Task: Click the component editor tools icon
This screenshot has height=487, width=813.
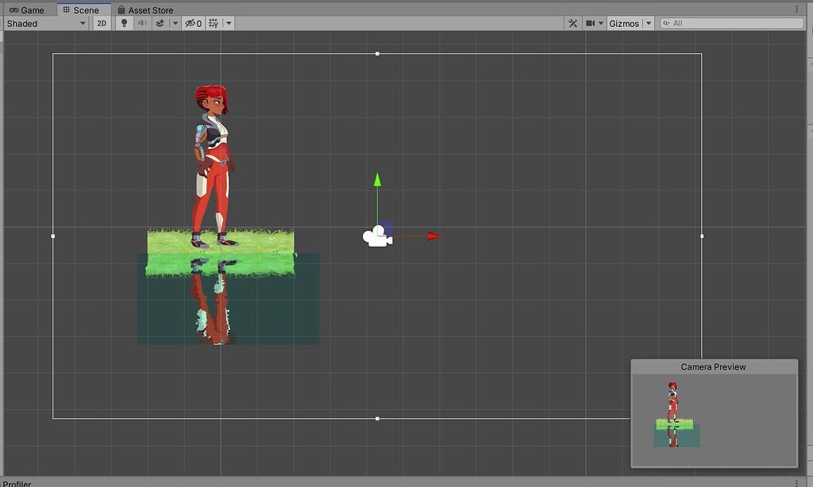Action: [x=573, y=23]
